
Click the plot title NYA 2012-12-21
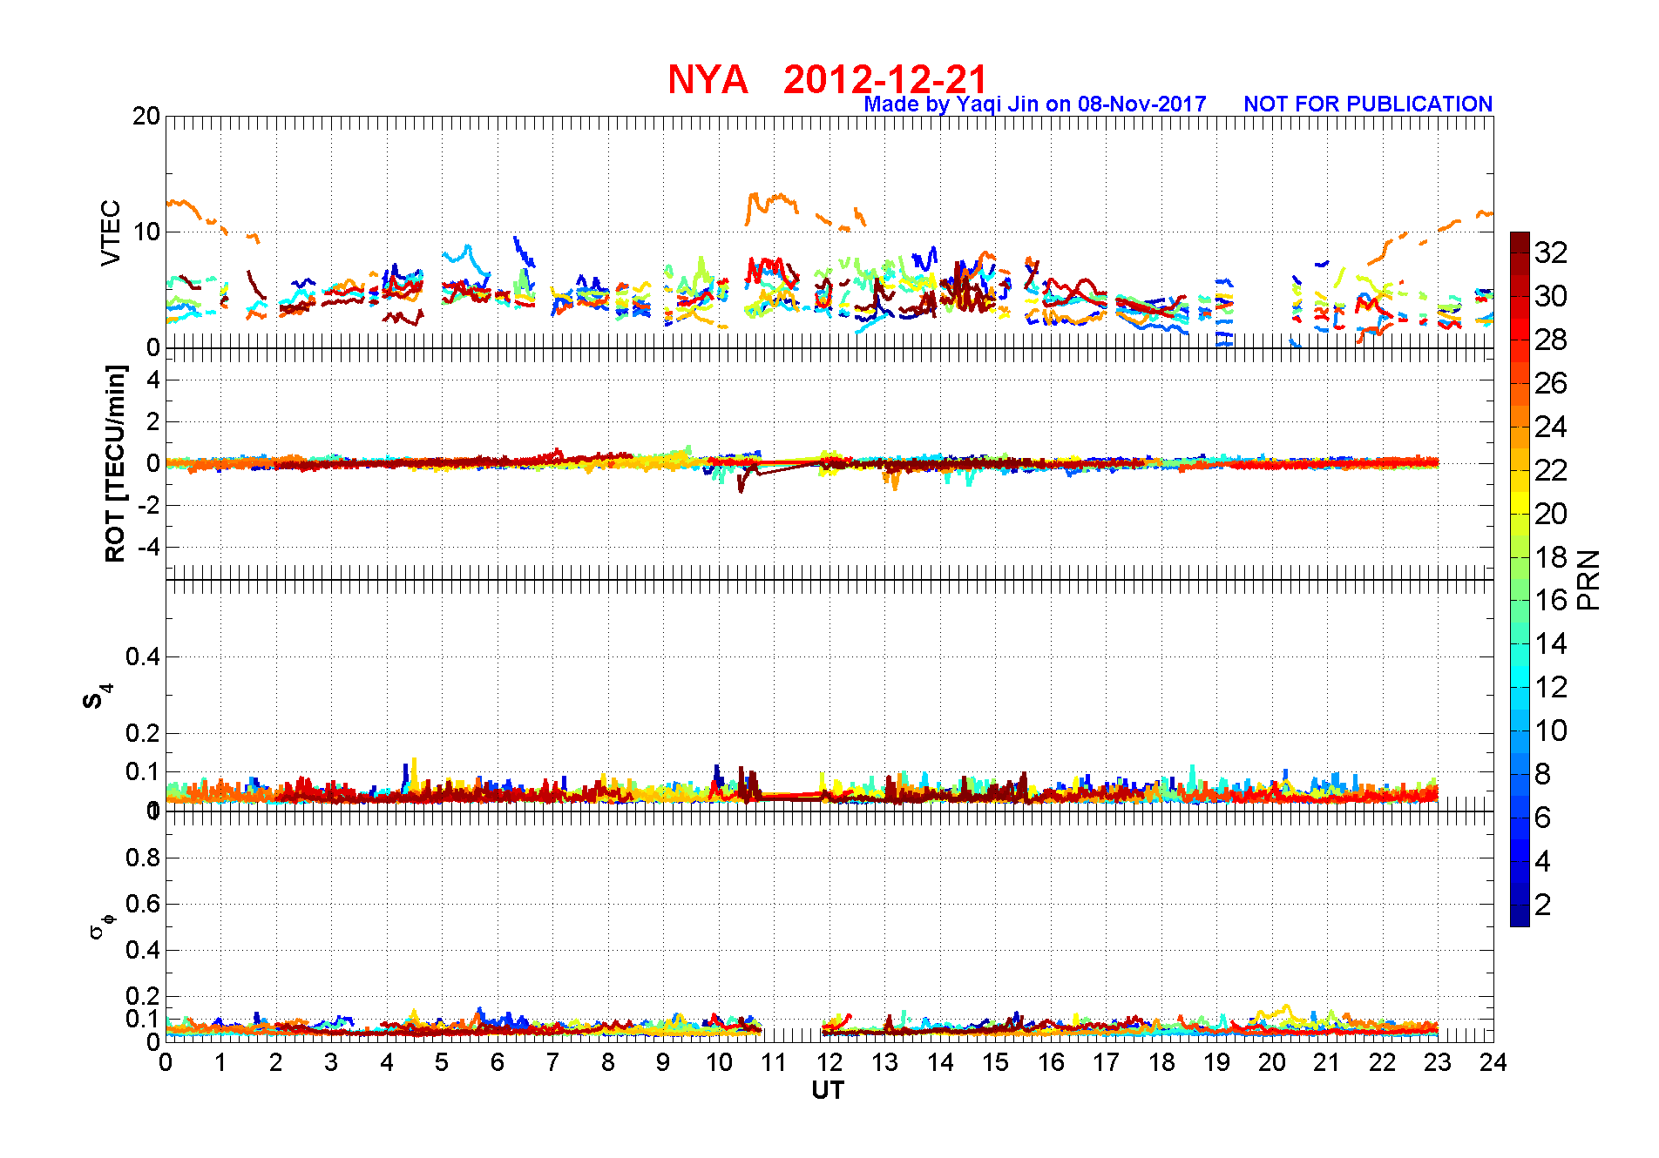(827, 79)
